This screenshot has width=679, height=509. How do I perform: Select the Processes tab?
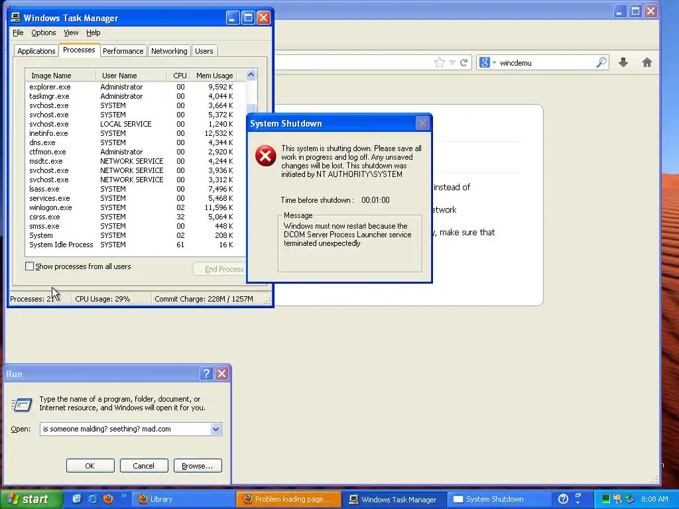point(79,50)
